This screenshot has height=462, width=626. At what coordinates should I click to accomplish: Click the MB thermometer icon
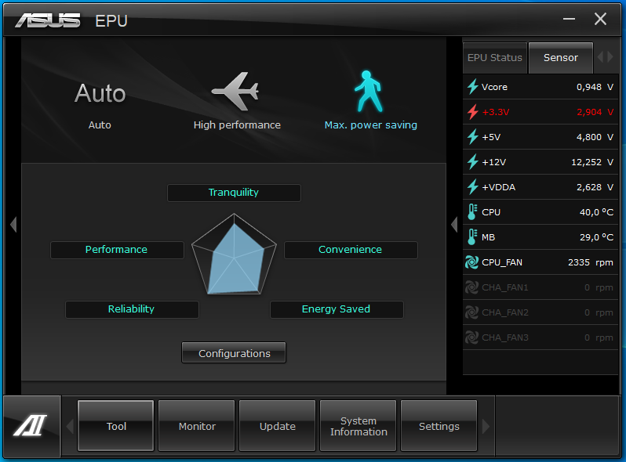coord(472,237)
